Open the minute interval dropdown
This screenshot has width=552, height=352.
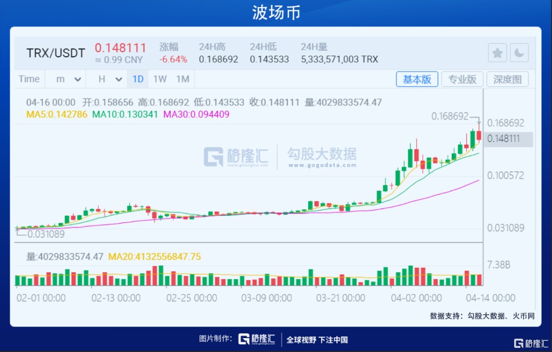pyautogui.click(x=68, y=79)
